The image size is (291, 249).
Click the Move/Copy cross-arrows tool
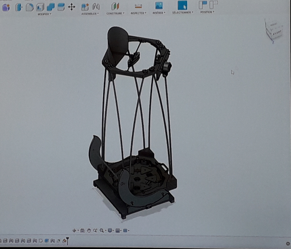coord(71,7)
